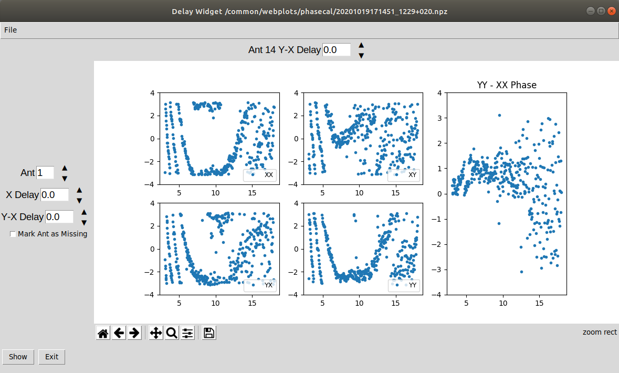This screenshot has height=373, width=619.
Task: Increase left Y-X Delay up arrow
Action: 83,212
